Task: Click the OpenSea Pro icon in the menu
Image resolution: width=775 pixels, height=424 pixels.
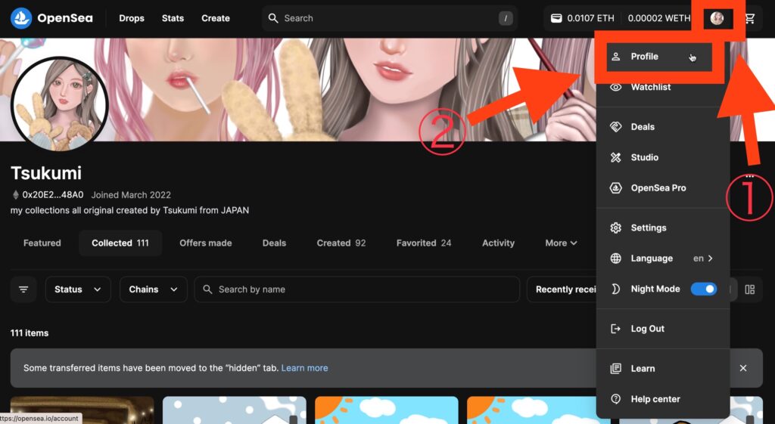Action: pyautogui.click(x=615, y=188)
